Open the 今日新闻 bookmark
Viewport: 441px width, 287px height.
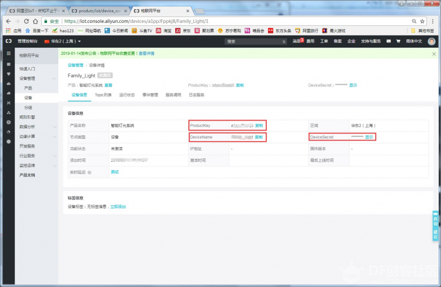point(116,31)
